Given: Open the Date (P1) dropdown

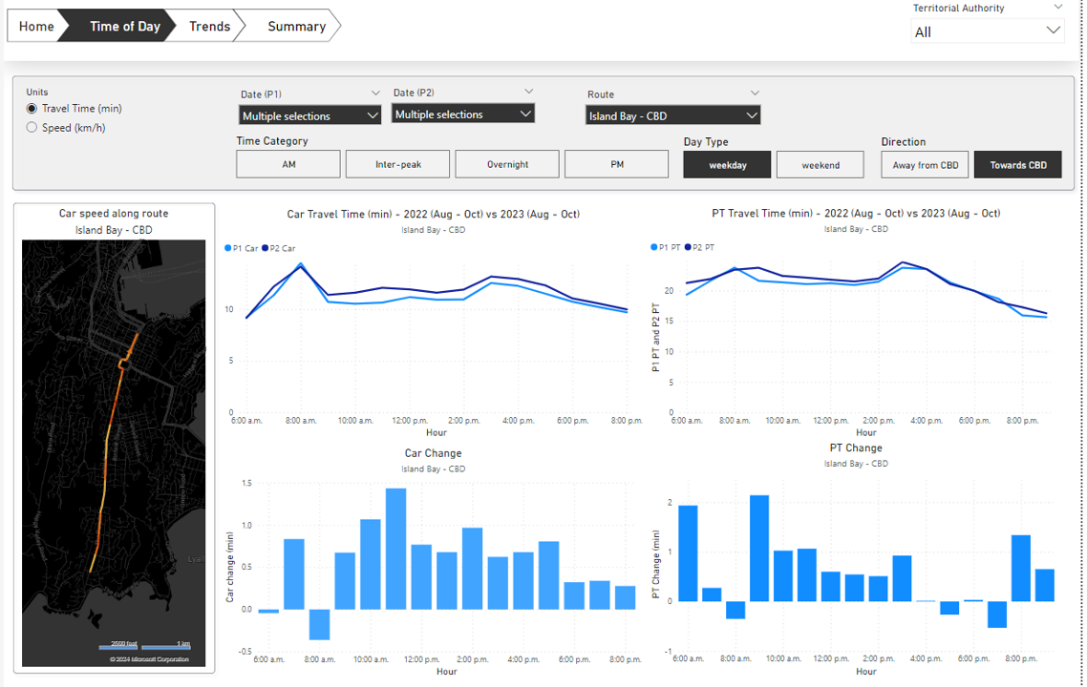Looking at the screenshot, I should [x=309, y=115].
